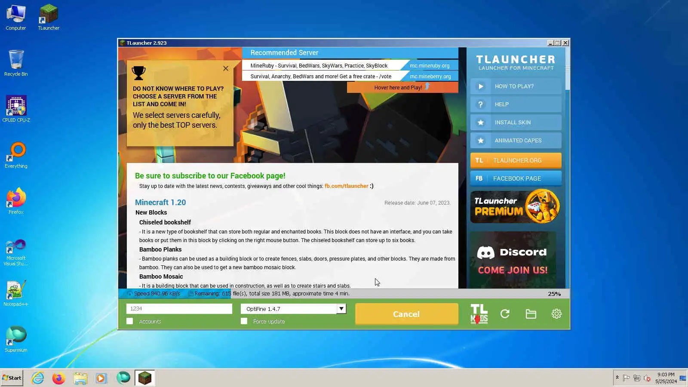Click the network tray icon

[637, 378]
